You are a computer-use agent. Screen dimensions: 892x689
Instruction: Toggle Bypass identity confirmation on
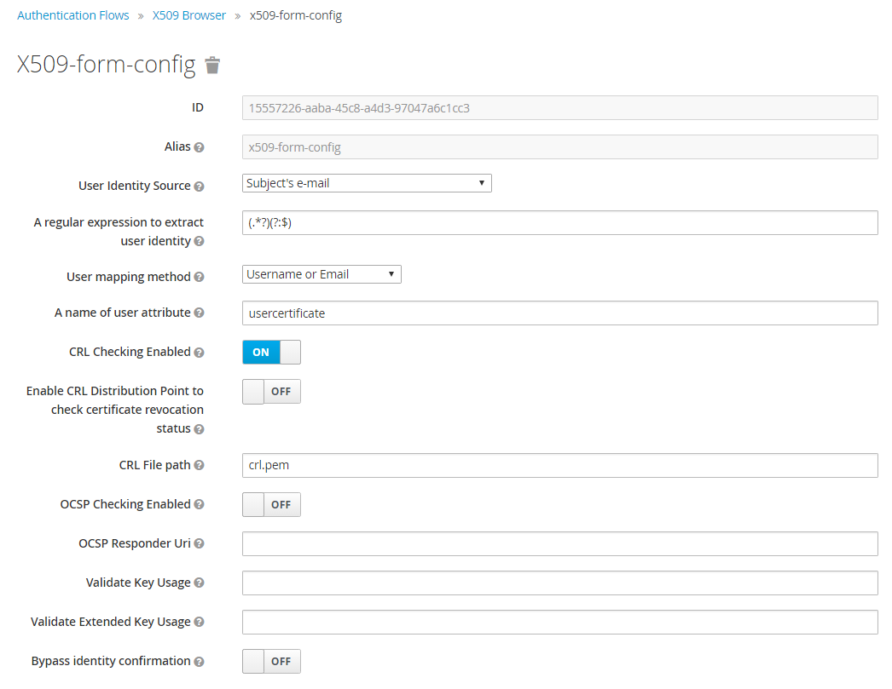271,662
